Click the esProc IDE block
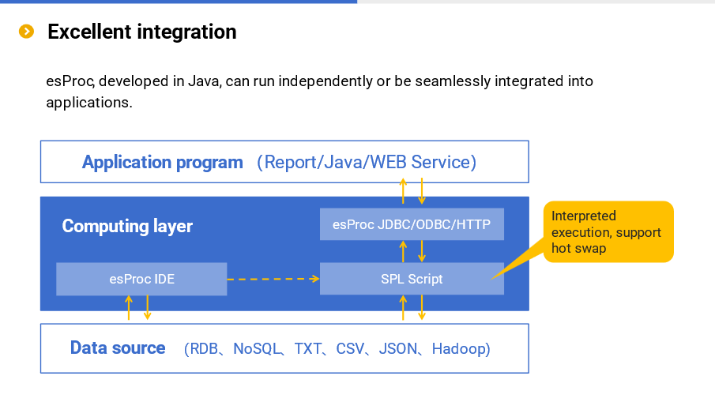Image resolution: width=715 pixels, height=402 pixels. pos(141,279)
